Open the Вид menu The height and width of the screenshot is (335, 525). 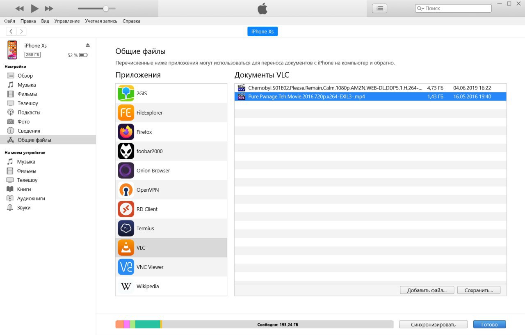click(45, 21)
